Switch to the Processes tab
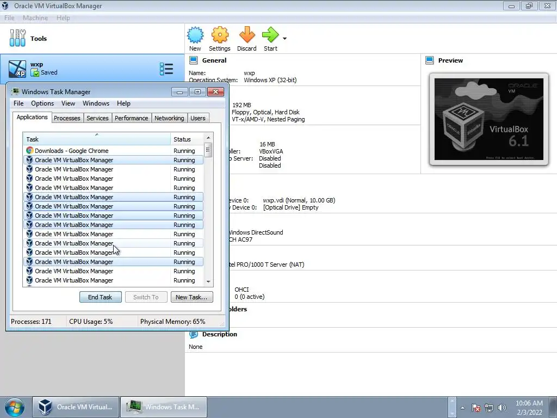 [67, 118]
